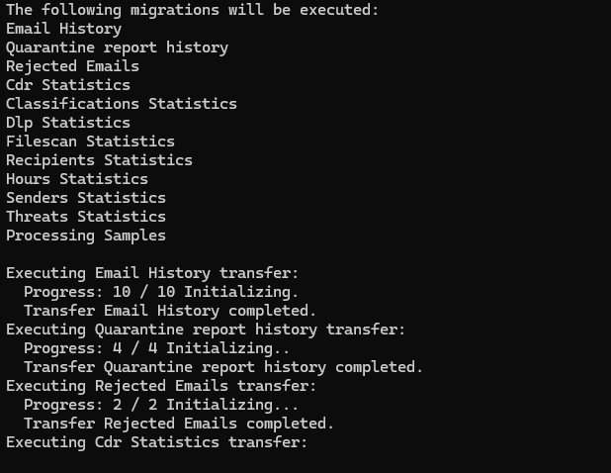Click 'Transfer Email History completed.' message

(x=170, y=311)
